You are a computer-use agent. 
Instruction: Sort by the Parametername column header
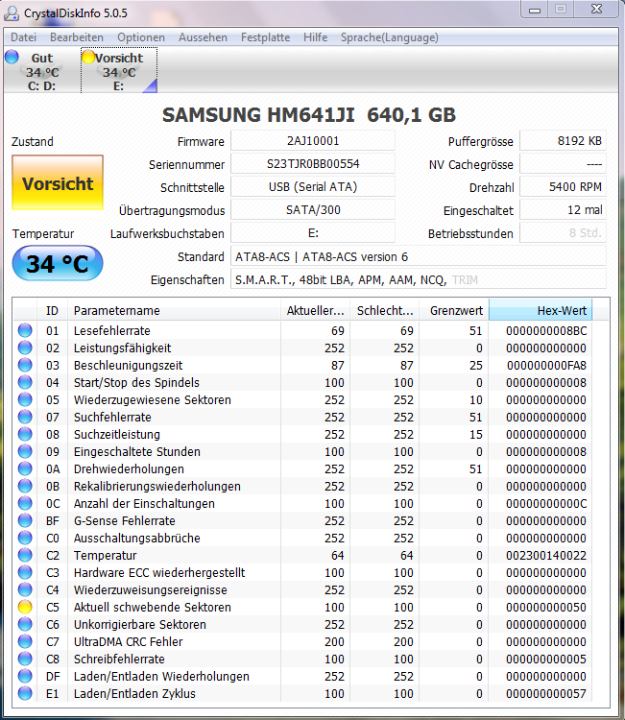point(174,310)
